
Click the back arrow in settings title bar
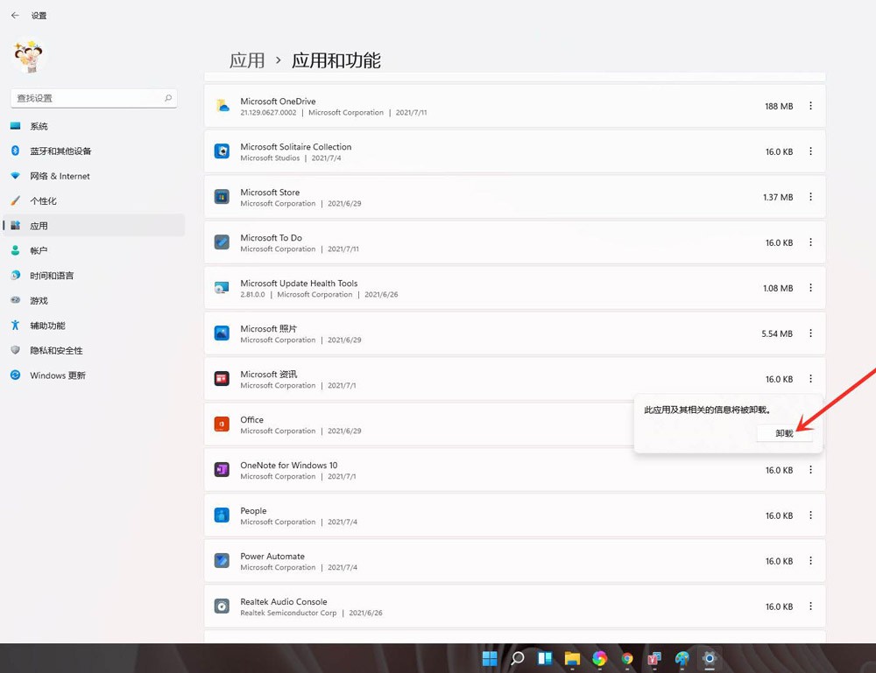[15, 16]
